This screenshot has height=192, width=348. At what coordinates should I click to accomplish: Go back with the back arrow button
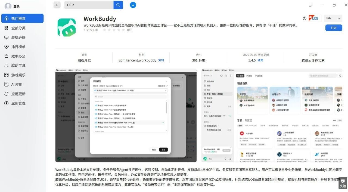(57, 5)
